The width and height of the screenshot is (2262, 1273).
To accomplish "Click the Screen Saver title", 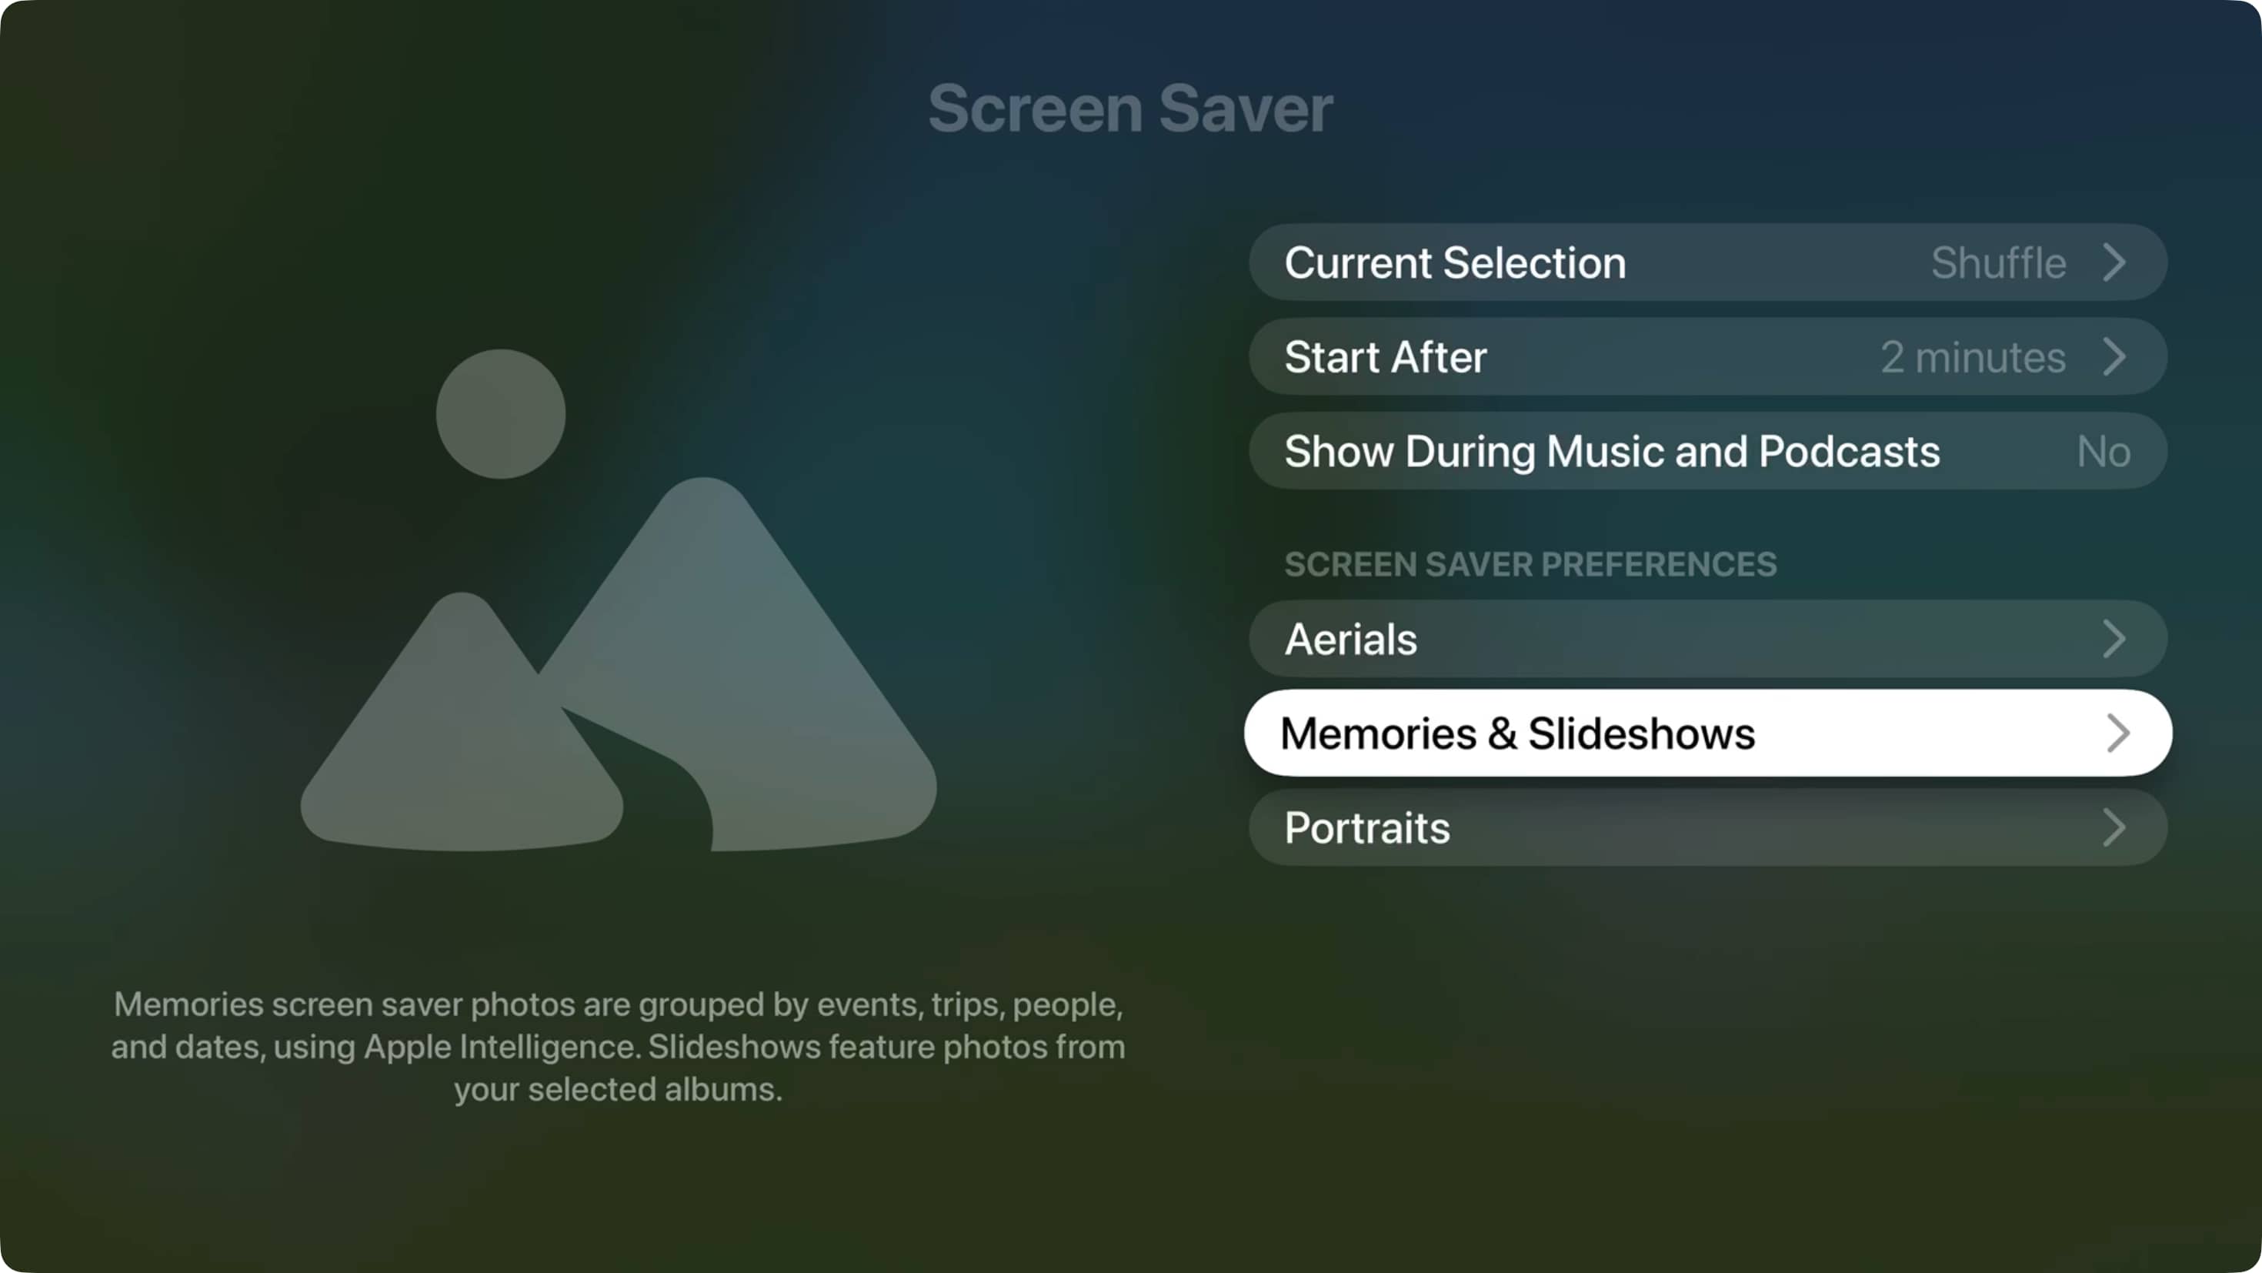I will pyautogui.click(x=1130, y=109).
